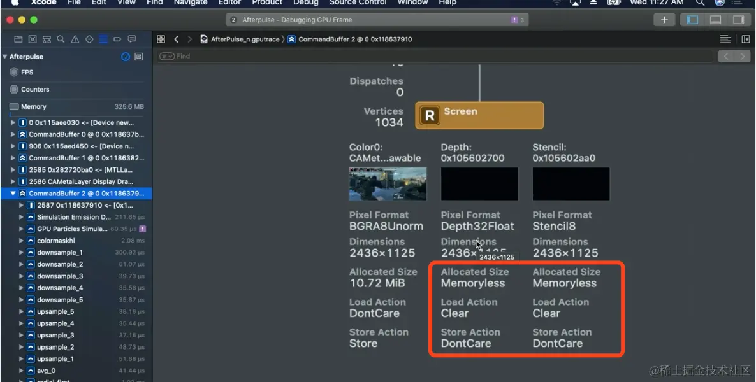
Task: Go back with the left chevron
Action: click(177, 39)
